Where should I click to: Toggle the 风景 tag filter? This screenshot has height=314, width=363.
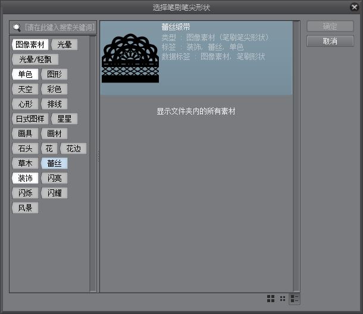coord(25,208)
